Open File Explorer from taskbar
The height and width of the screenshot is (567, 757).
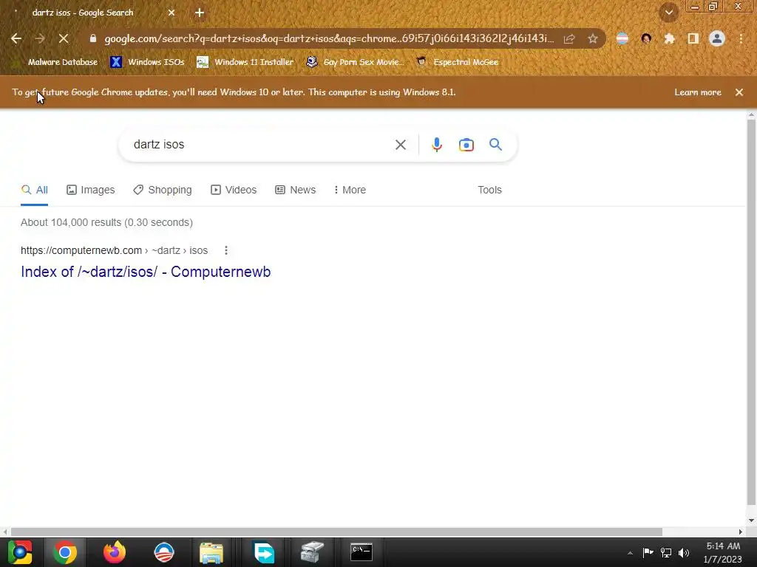tap(211, 552)
